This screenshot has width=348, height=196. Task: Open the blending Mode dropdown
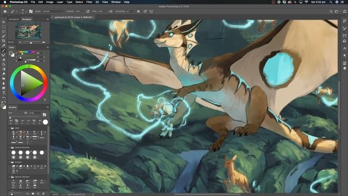point(53,11)
